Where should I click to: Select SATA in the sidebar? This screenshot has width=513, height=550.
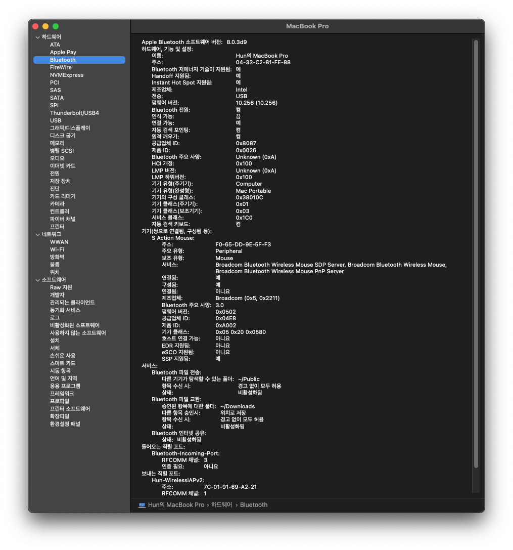(x=57, y=98)
